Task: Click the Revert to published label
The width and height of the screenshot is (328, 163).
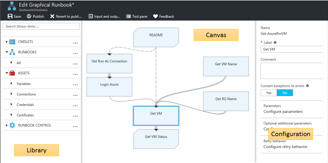Action: pyautogui.click(x=69, y=16)
